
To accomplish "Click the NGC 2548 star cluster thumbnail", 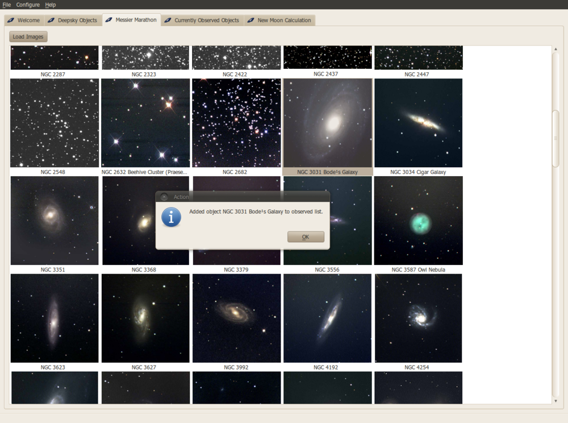I will click(x=55, y=123).
